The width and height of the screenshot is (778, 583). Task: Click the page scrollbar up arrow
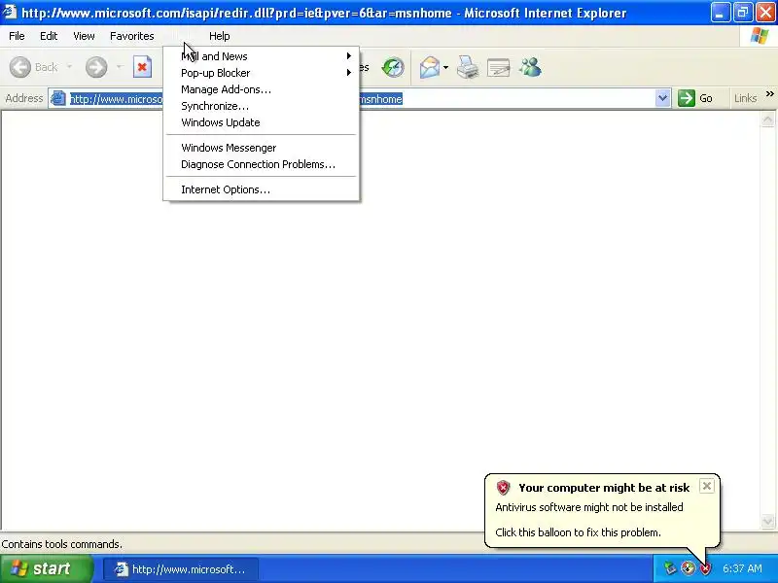click(x=767, y=120)
